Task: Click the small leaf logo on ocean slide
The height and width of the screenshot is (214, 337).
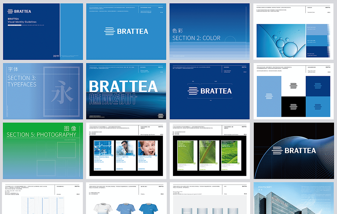Action: 161,116
